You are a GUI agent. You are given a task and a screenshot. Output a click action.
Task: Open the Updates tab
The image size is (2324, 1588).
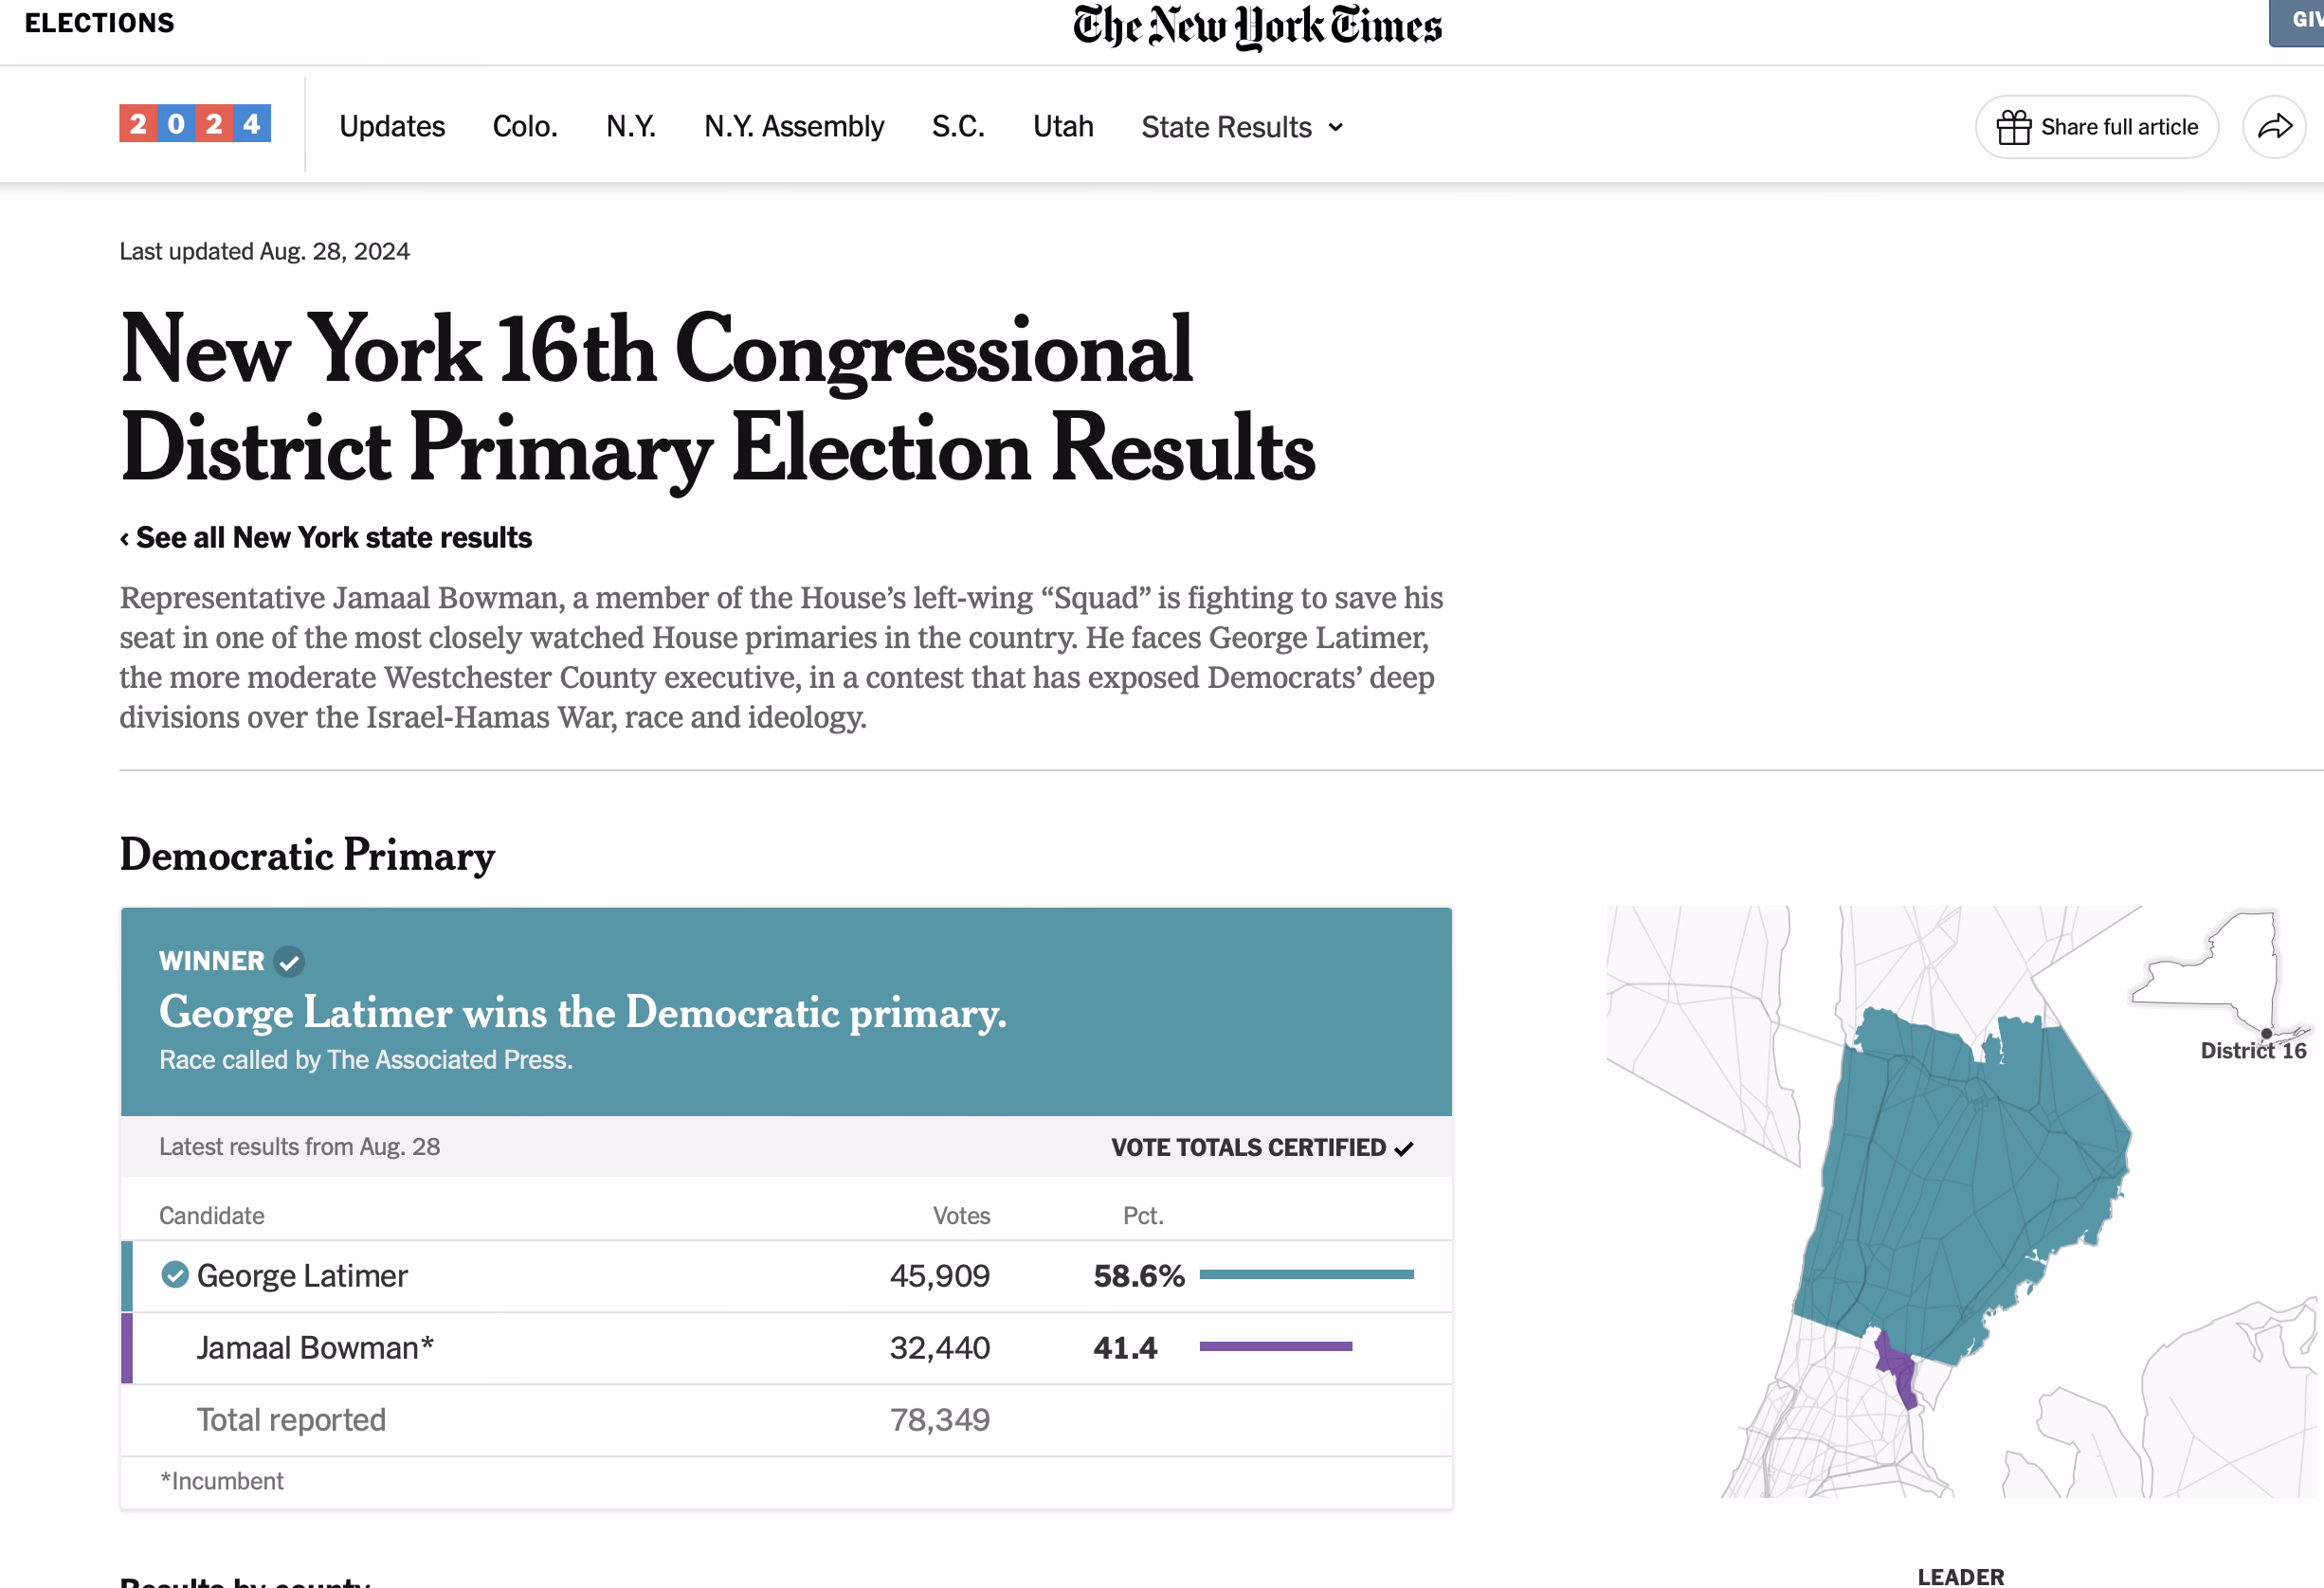click(392, 127)
